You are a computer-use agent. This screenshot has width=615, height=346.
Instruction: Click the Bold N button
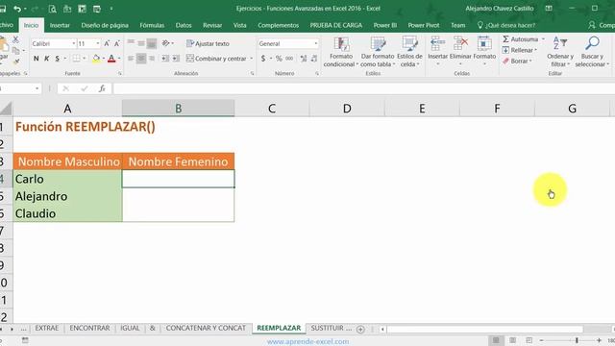pos(37,59)
